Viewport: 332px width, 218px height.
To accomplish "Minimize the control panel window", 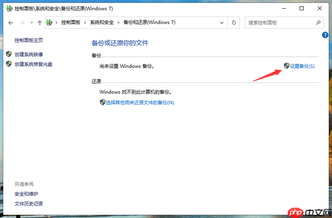I will [284, 8].
